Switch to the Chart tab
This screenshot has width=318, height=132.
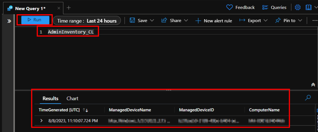pos(72,98)
